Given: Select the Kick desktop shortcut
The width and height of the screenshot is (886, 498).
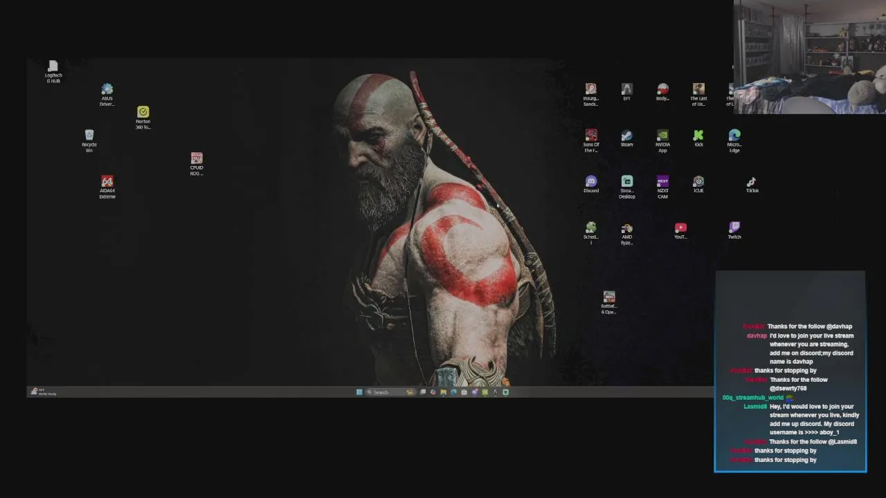Looking at the screenshot, I should point(698,138).
